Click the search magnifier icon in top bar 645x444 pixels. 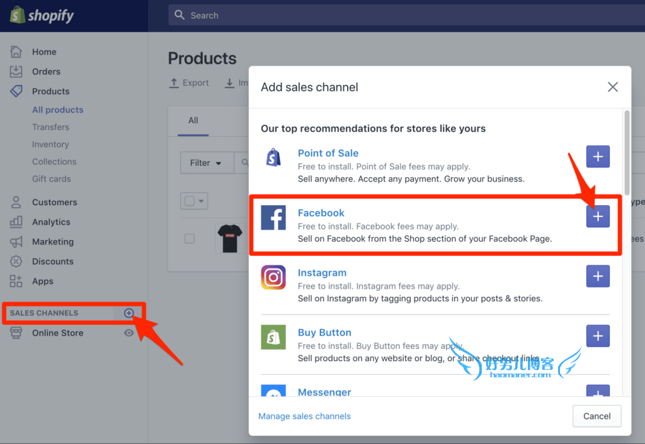180,15
